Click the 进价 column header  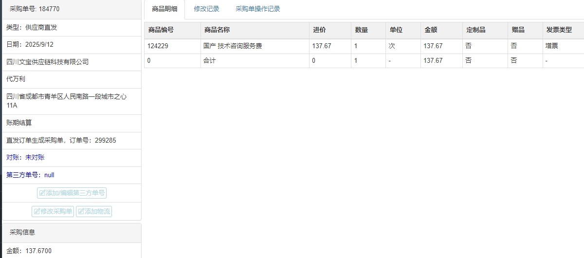(x=319, y=30)
